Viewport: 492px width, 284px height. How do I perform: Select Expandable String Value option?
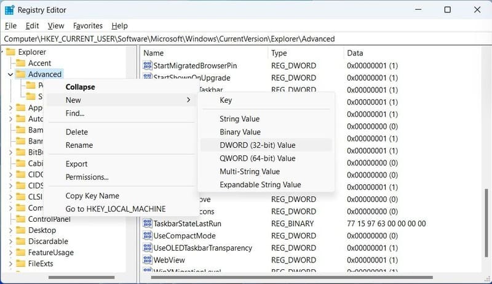click(x=266, y=185)
